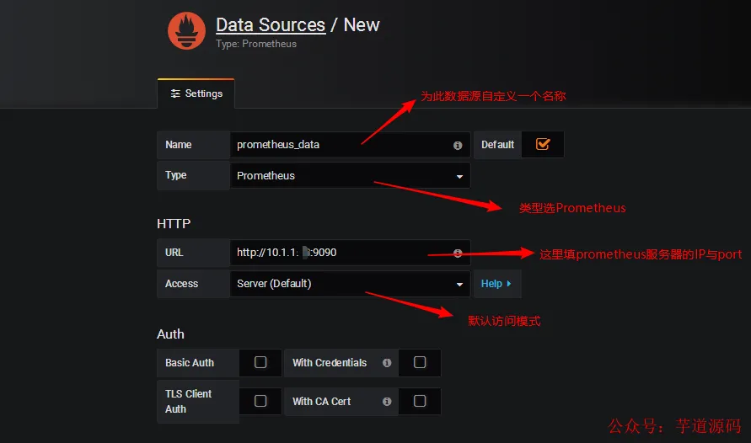Untick the Default data source checkbox
751x443 pixels.
pos(543,145)
